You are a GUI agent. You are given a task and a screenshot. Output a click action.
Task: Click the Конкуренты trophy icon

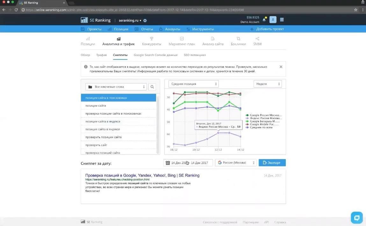(x=152, y=39)
